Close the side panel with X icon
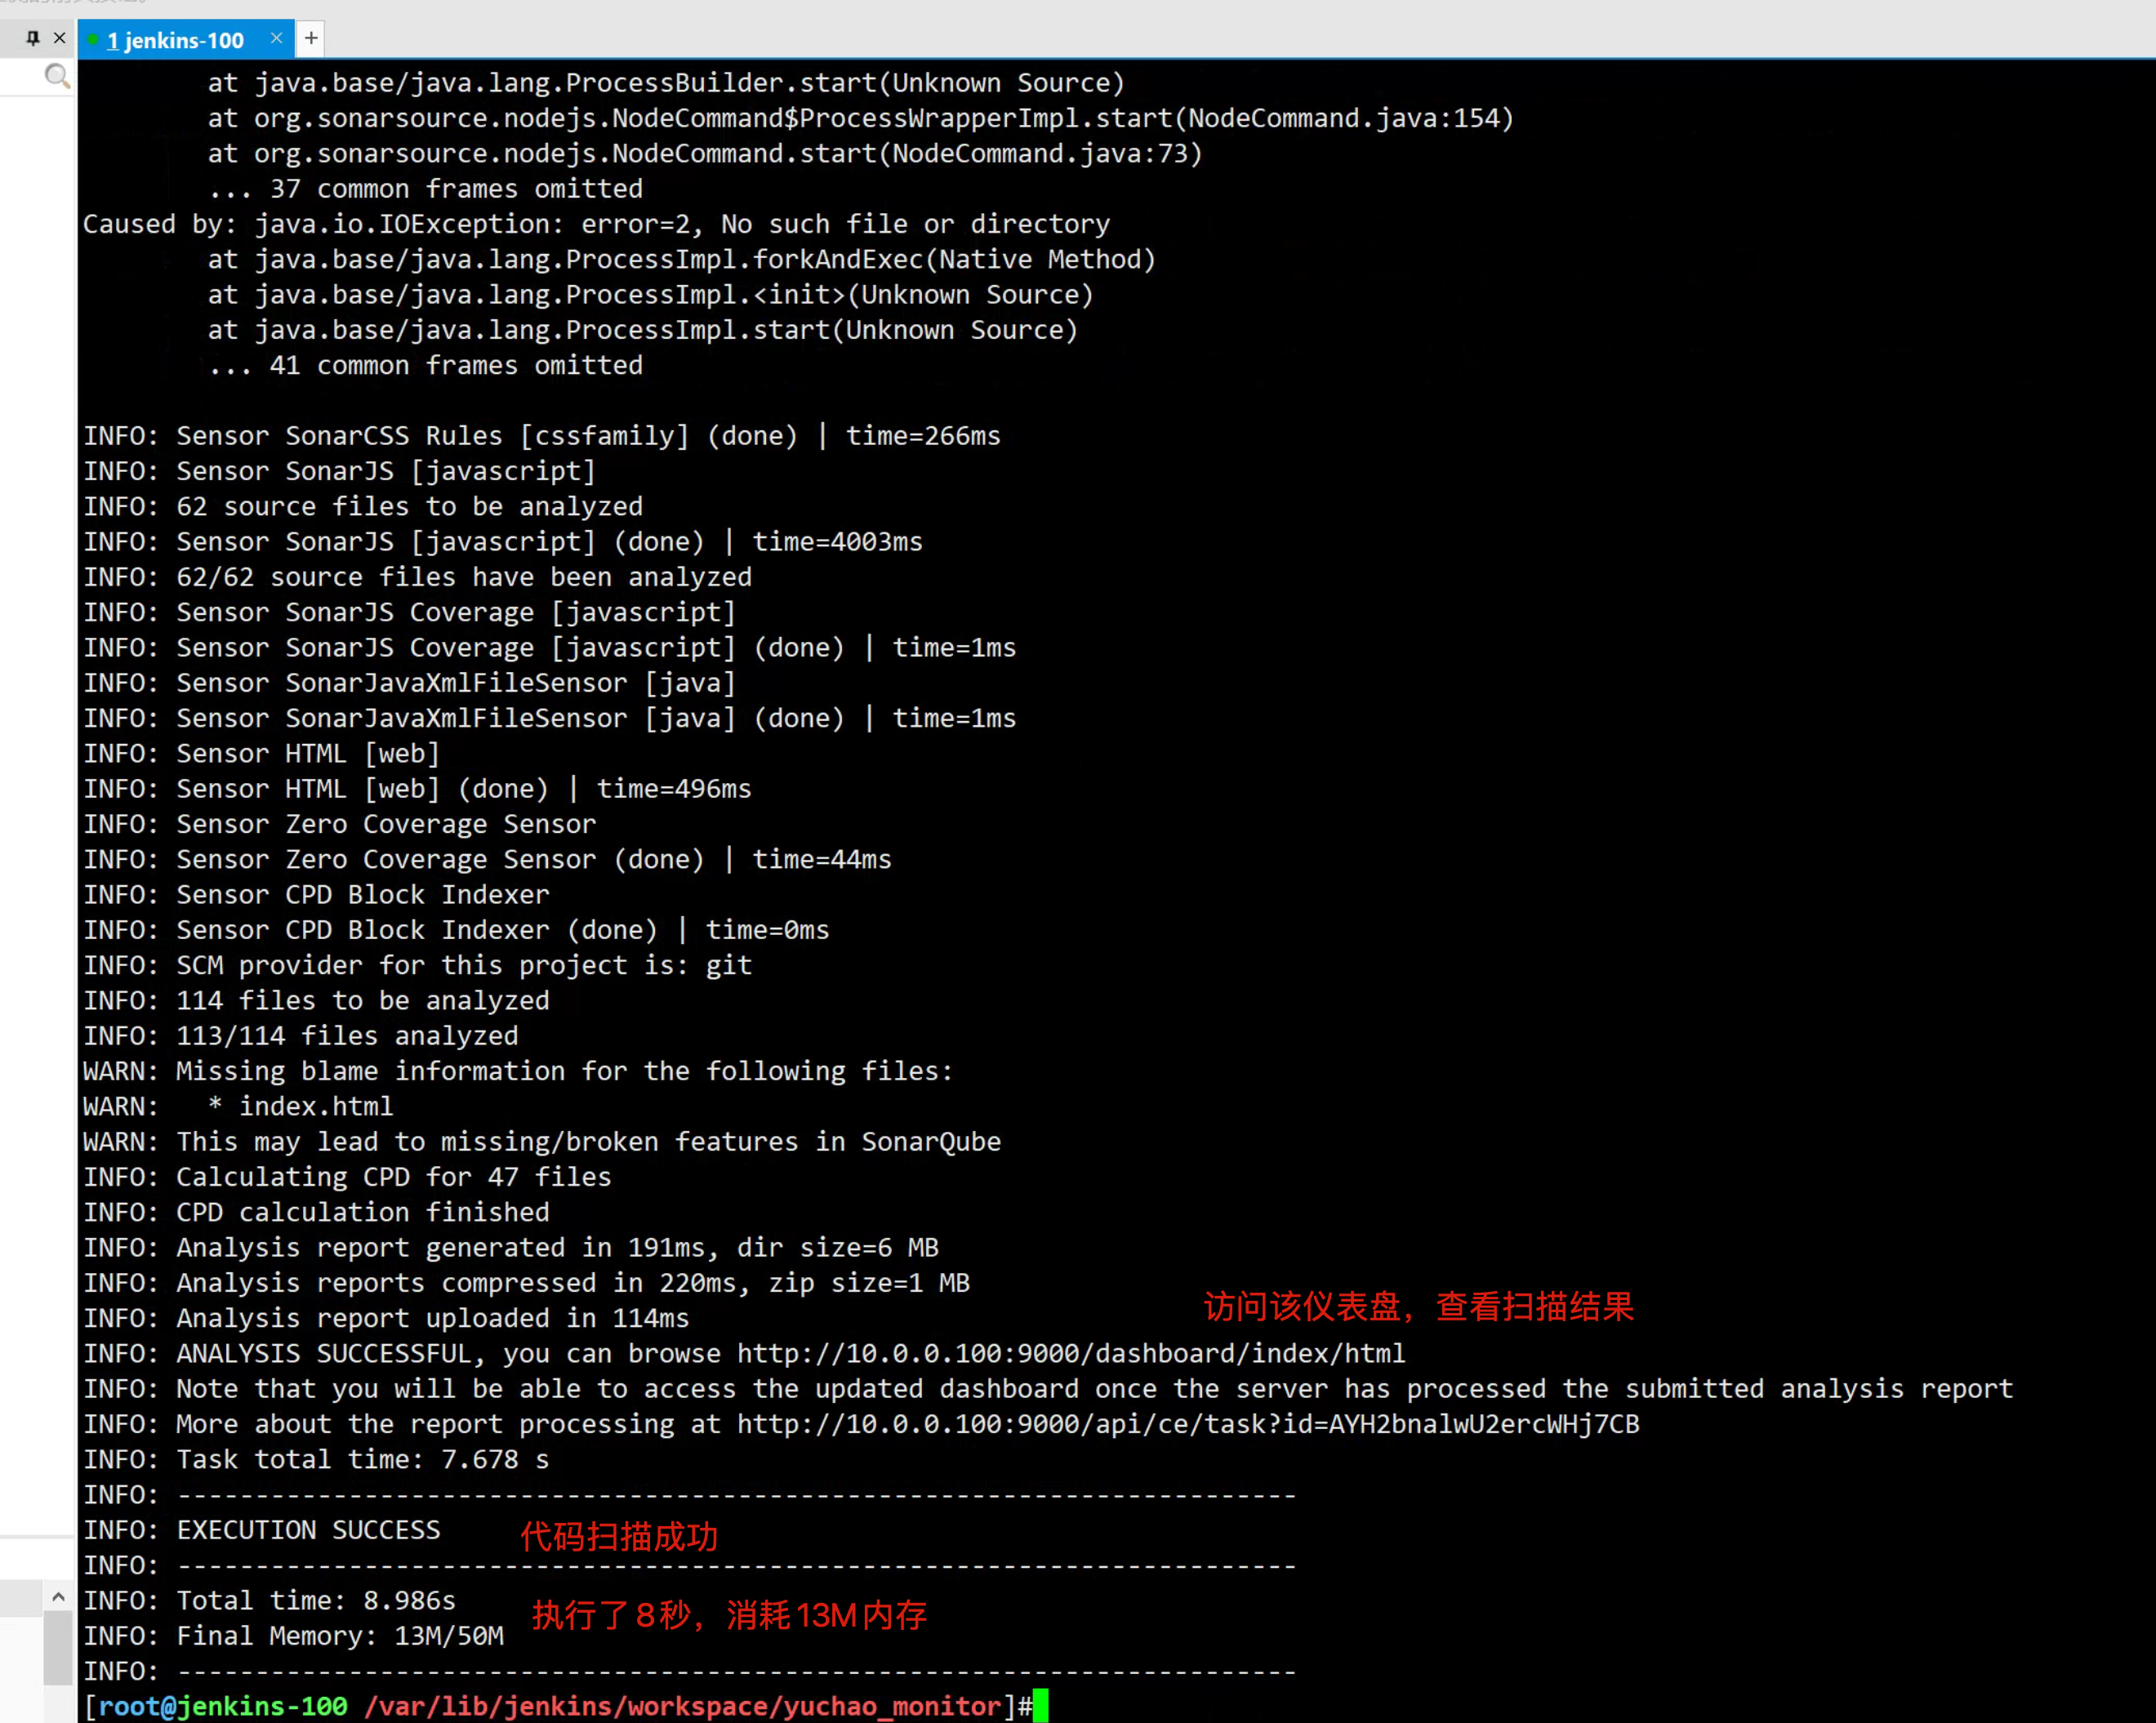The height and width of the screenshot is (1723, 2156). 60,38
